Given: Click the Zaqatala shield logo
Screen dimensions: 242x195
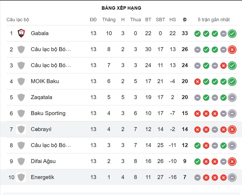Looking at the screenshot, I should pos(21,97).
